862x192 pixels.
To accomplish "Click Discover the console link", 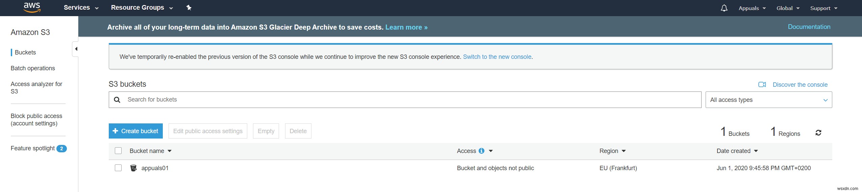I will [800, 85].
